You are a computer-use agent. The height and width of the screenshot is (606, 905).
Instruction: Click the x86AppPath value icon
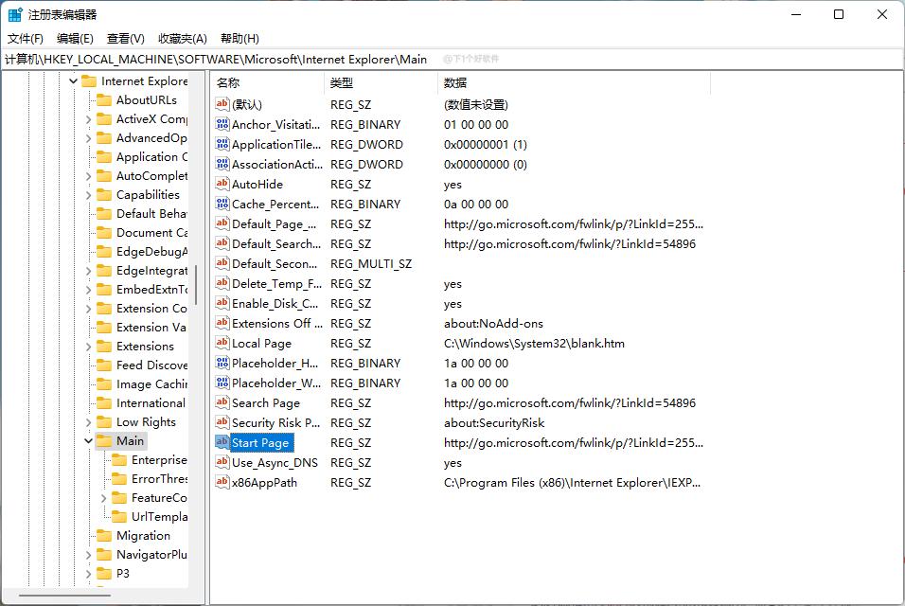pos(222,482)
